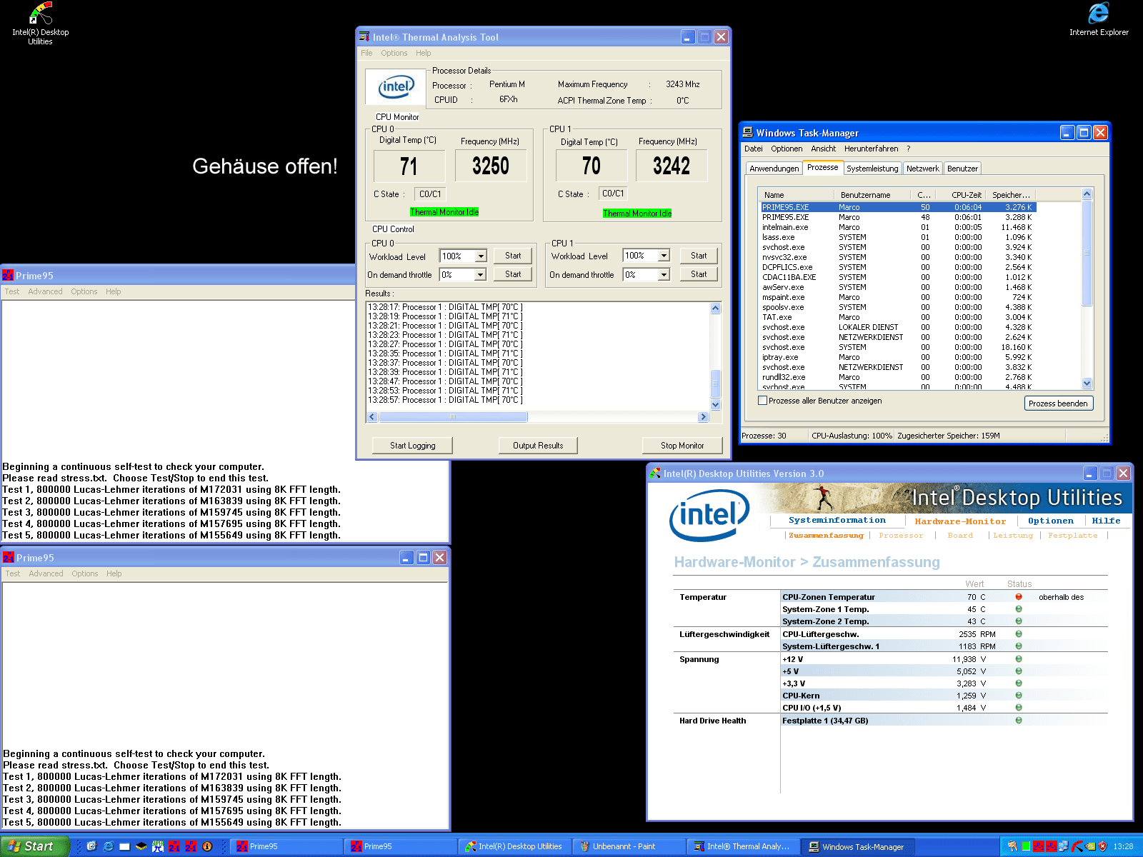Click the green status icon for System-Zone 1 Temp.
This screenshot has height=857, width=1143.
(1019, 609)
